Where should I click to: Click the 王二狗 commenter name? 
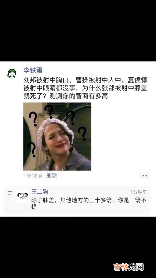click(40, 192)
